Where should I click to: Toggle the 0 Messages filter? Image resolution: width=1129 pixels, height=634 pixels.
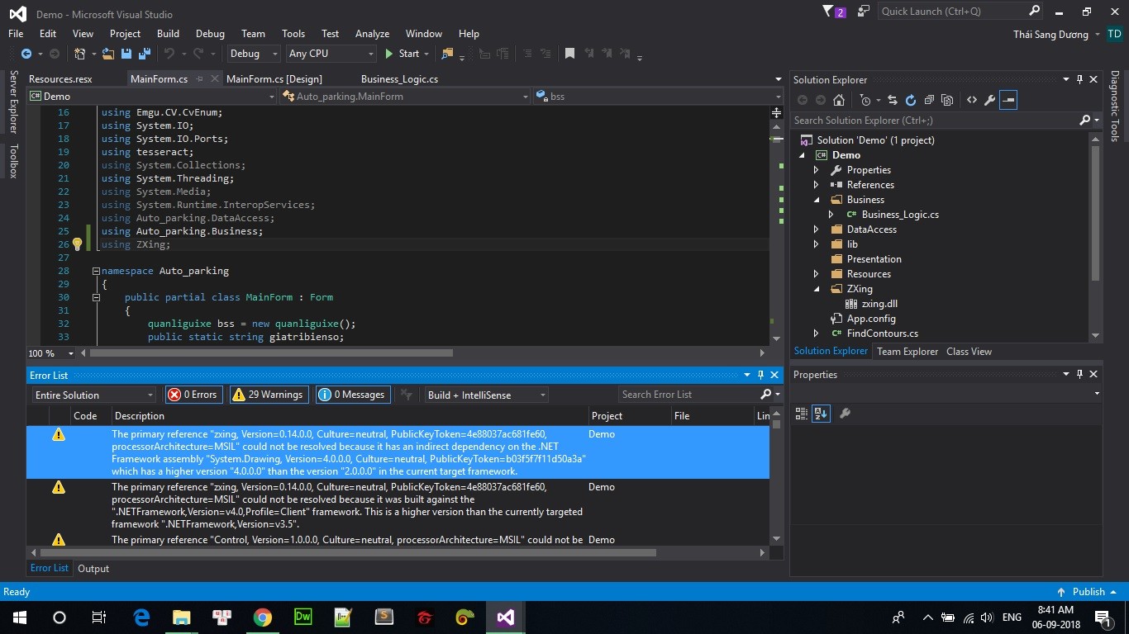tap(353, 395)
